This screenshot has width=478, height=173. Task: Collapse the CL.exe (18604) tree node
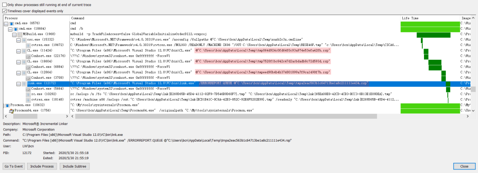(x=19, y=62)
